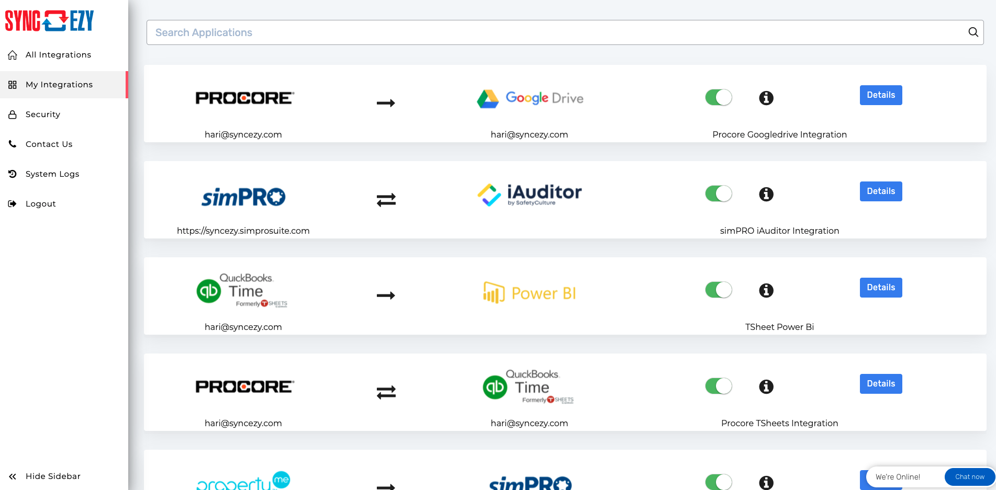The image size is (996, 490).
Task: Navigate to the Security section
Action: [42, 114]
